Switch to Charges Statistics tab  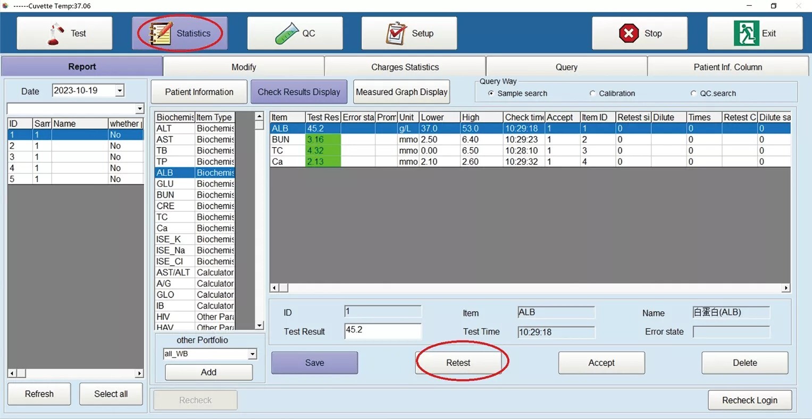point(405,67)
